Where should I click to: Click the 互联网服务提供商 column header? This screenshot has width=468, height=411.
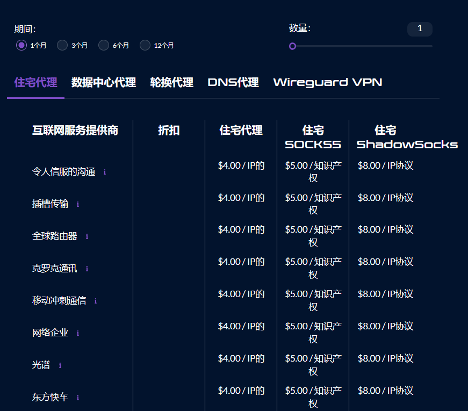(x=75, y=131)
